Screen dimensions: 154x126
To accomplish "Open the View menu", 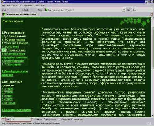I will click(14, 6).
